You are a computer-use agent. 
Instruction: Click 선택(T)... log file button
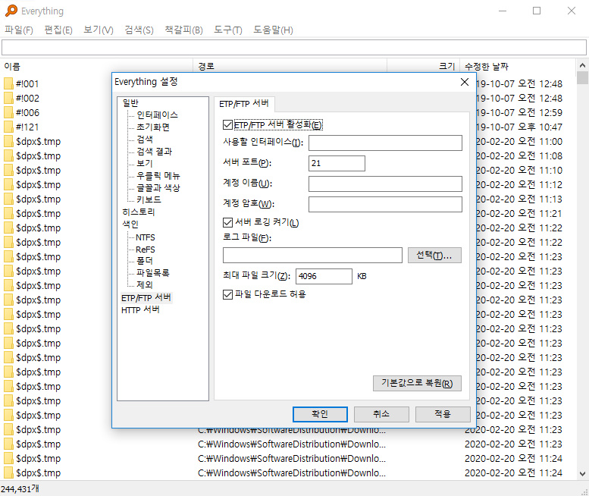434,256
